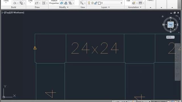Click the Draw panel title
Viewport: 182px width, 102px height.
(x=37, y=7)
